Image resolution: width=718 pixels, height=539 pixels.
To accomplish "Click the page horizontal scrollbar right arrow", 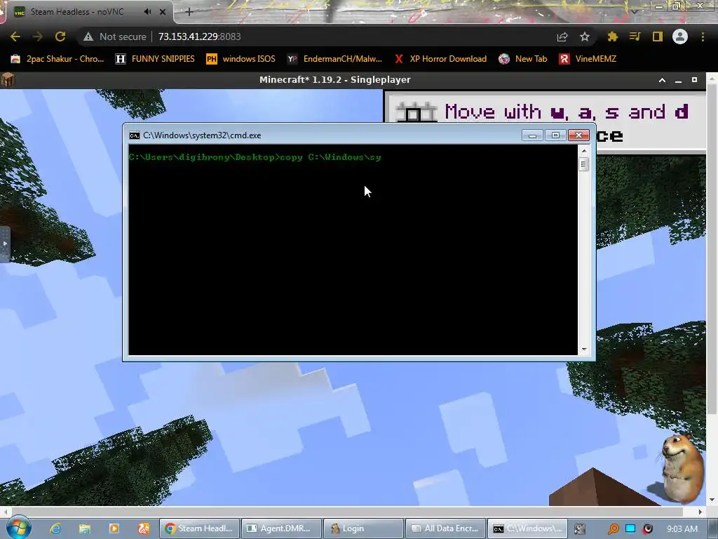I will pyautogui.click(x=700, y=512).
